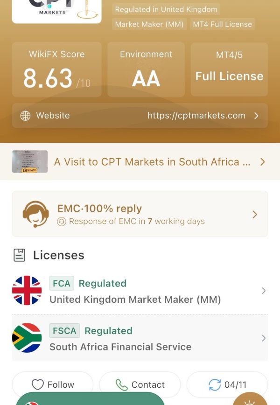The height and width of the screenshot is (405, 280).
Task: Click the South Africa flag icon
Action: [x=27, y=338]
